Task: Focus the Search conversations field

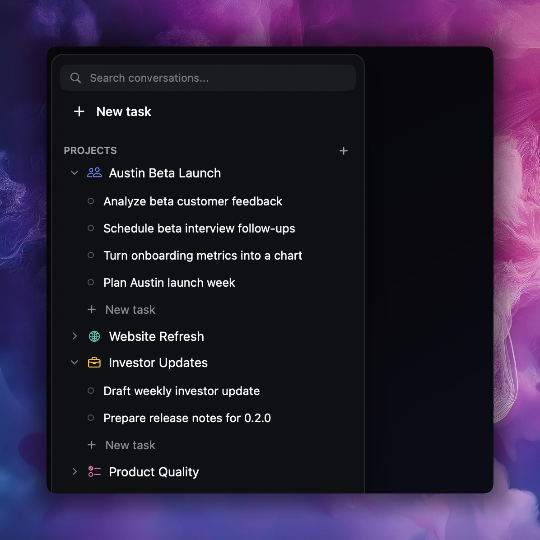Action: 208,78
